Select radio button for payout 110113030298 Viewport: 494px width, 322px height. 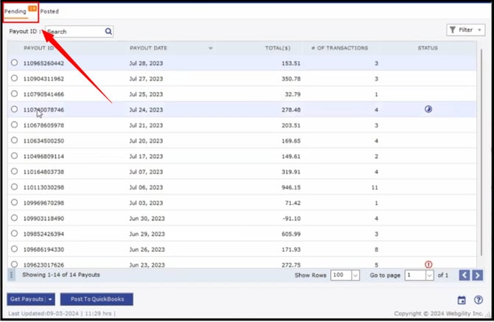[14, 187]
